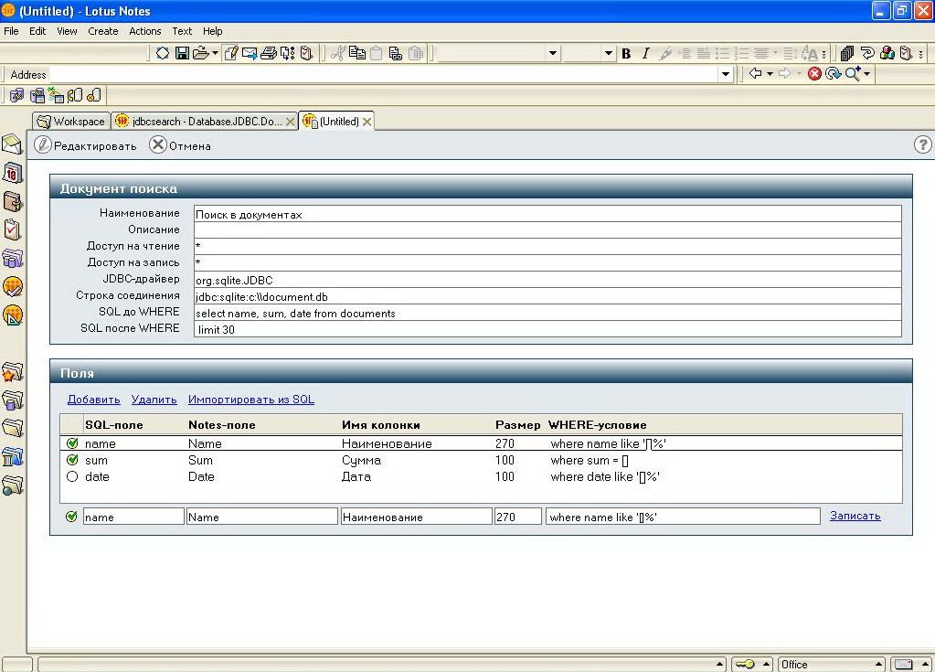
Task: Enable the empty circle for the date row
Action: coord(72,476)
